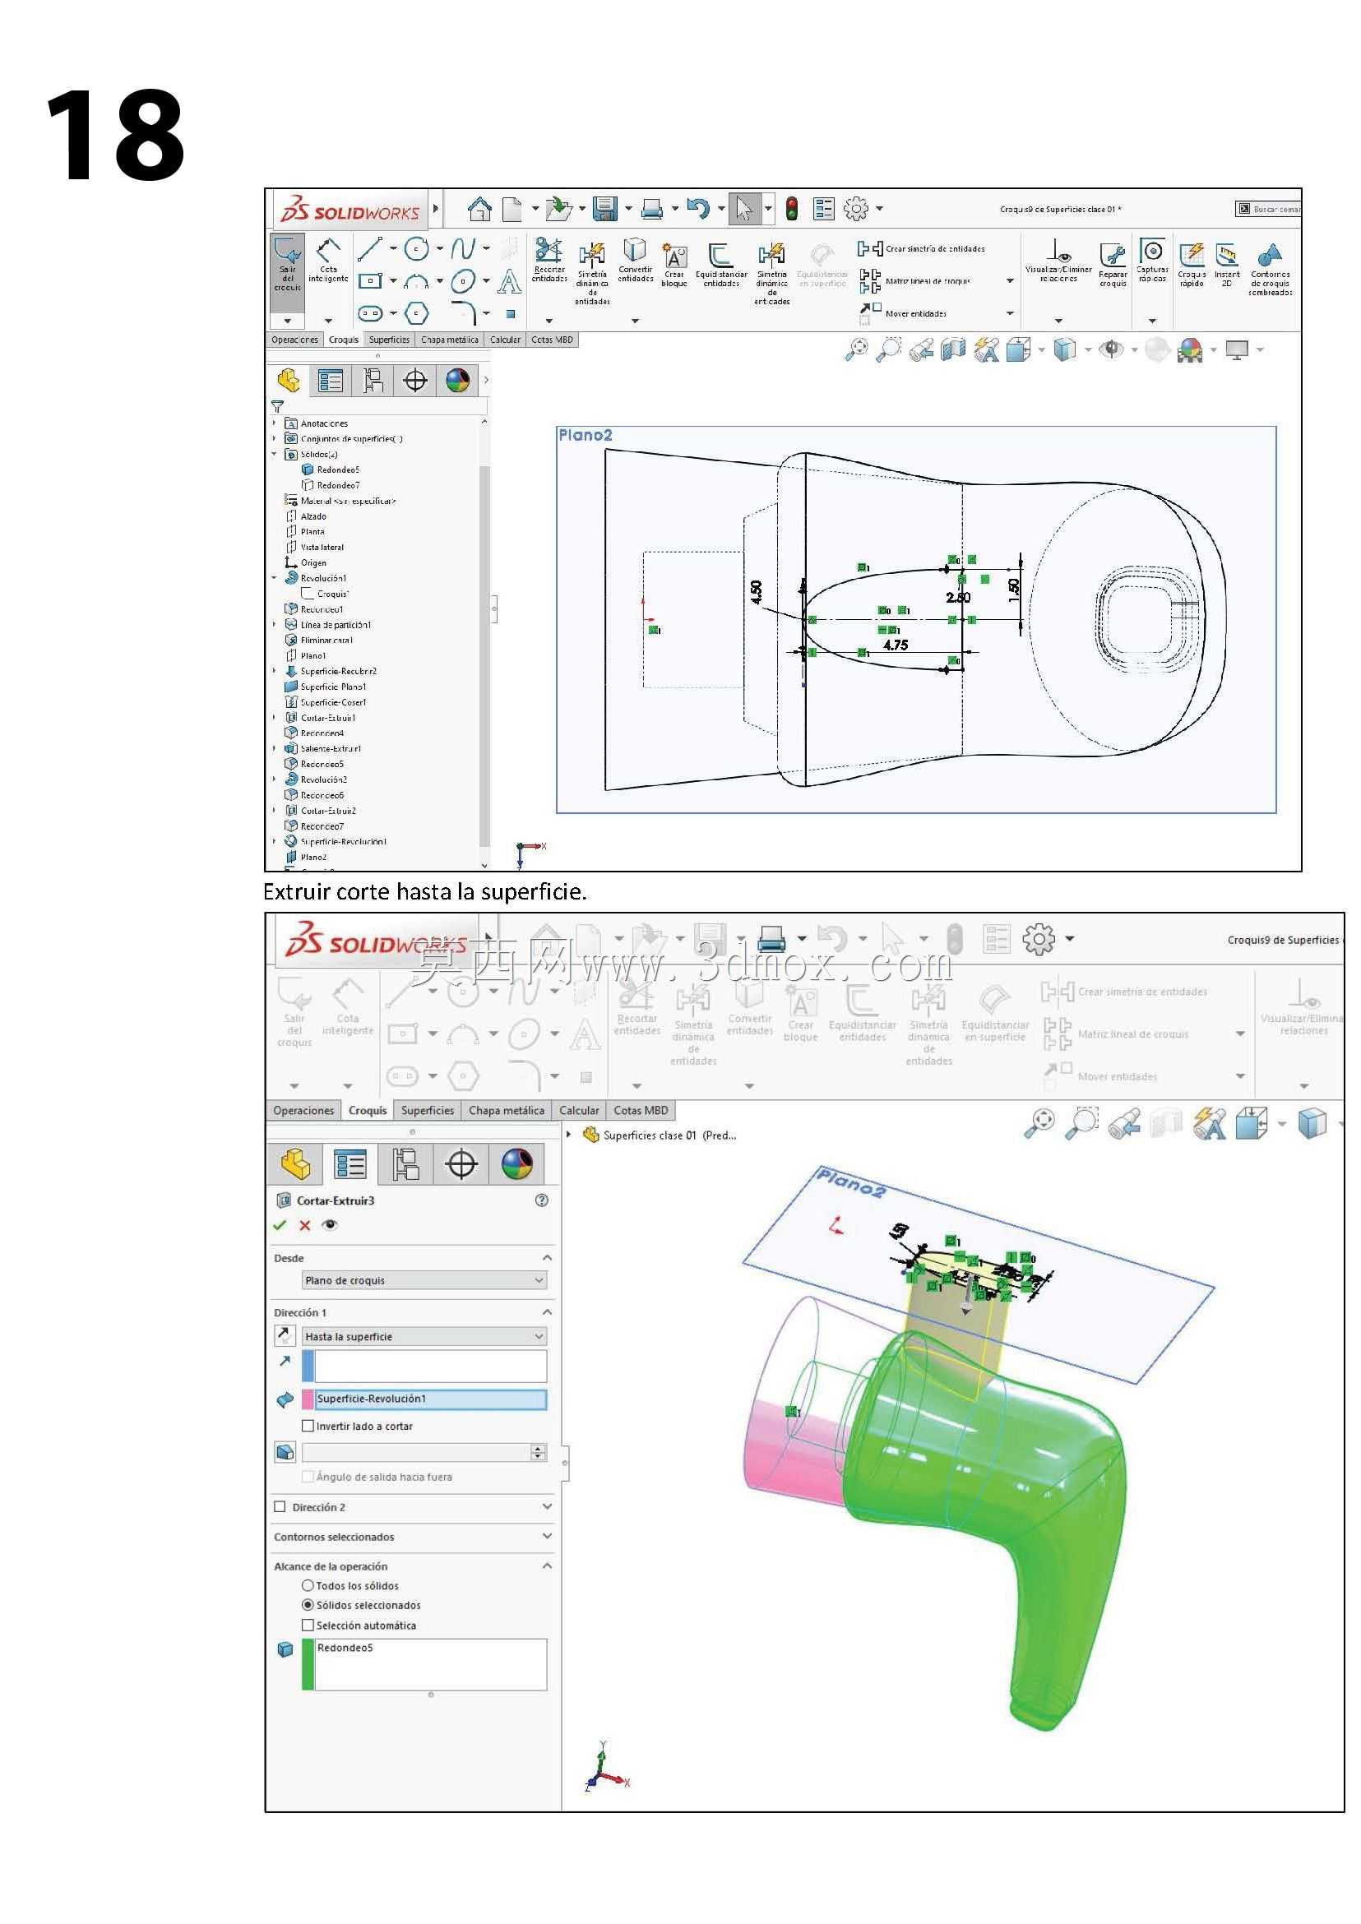Select the Polygon tool in sketch-editing window
Image resolution: width=1361 pixels, height=1924 pixels.
pyautogui.click(x=416, y=313)
